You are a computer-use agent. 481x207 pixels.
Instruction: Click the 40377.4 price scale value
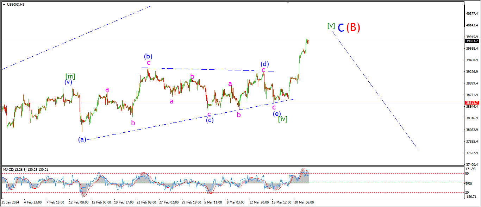click(x=472, y=14)
